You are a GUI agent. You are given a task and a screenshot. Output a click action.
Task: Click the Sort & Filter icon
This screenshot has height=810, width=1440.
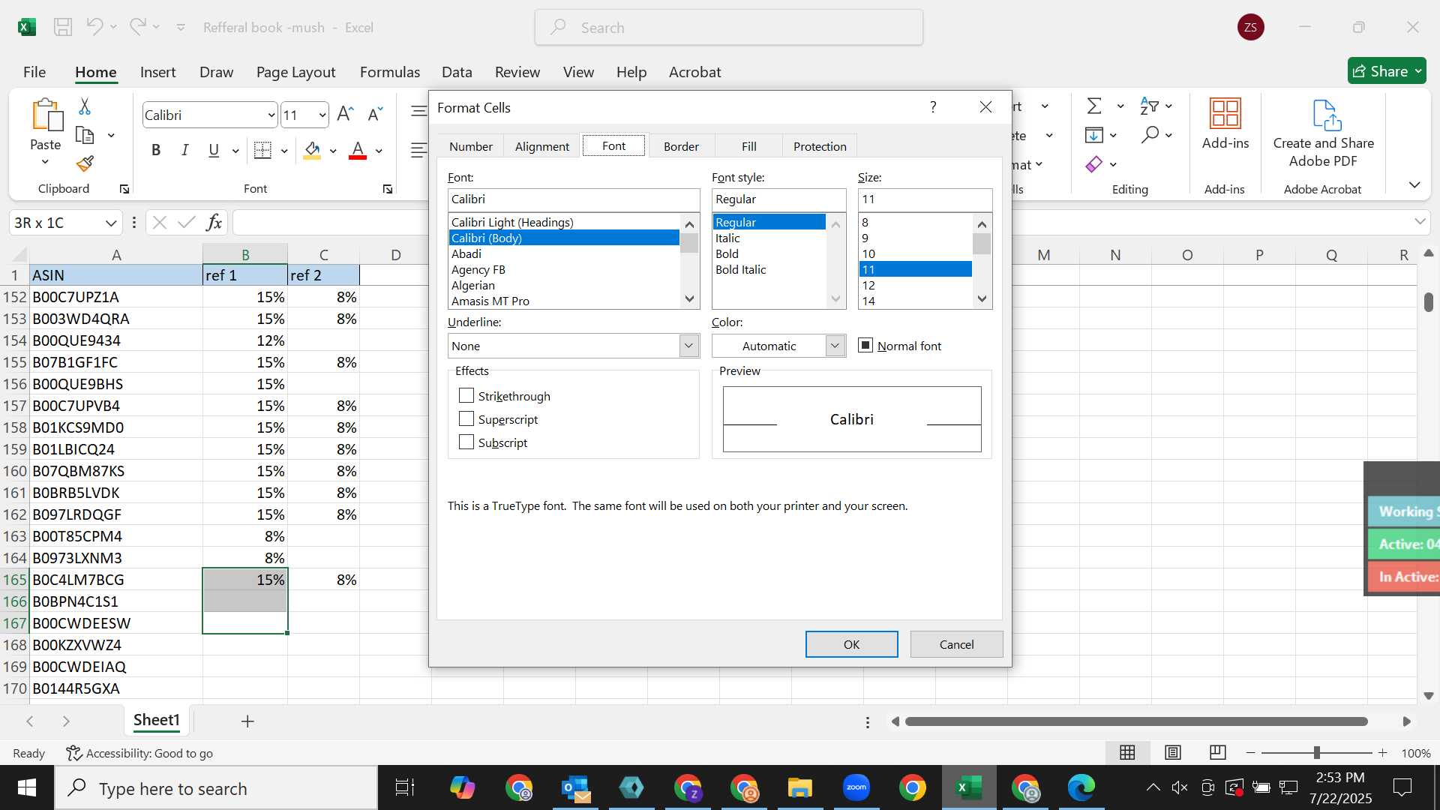pos(1149,106)
